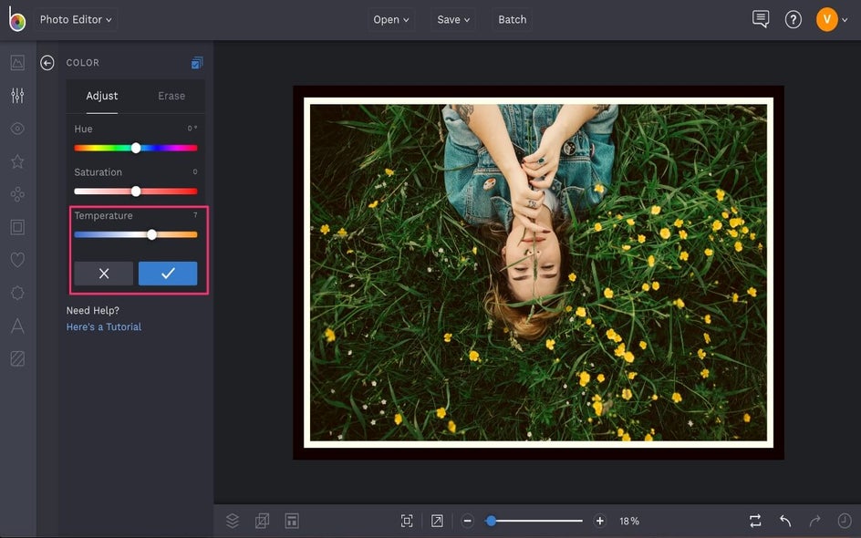Open the Text tool in sidebar
Viewport: 861px width, 538px height.
pyautogui.click(x=17, y=326)
